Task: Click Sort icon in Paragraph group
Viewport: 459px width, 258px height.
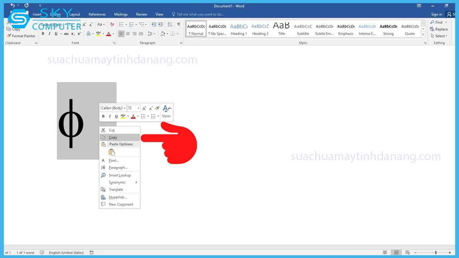Action: pos(170,24)
